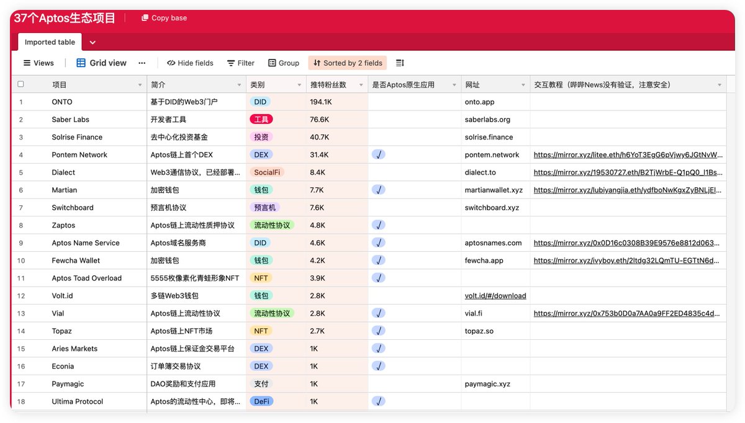This screenshot has width=745, height=423.
Task: Open the Grid view more options (...)
Action: point(141,63)
